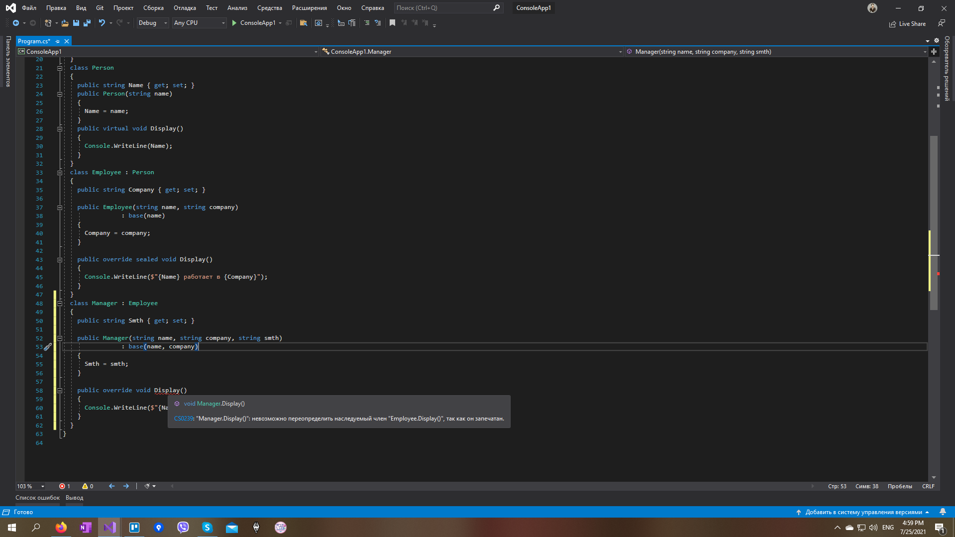Open Viber from the taskbar
This screenshot has height=537, width=955.
[x=183, y=528]
